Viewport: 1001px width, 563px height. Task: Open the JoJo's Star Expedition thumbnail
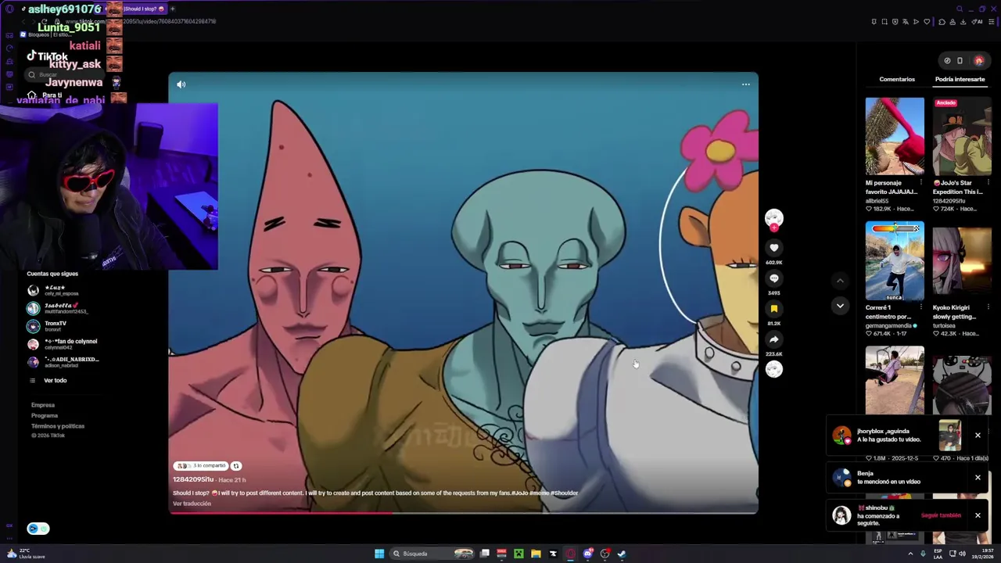[x=962, y=136]
